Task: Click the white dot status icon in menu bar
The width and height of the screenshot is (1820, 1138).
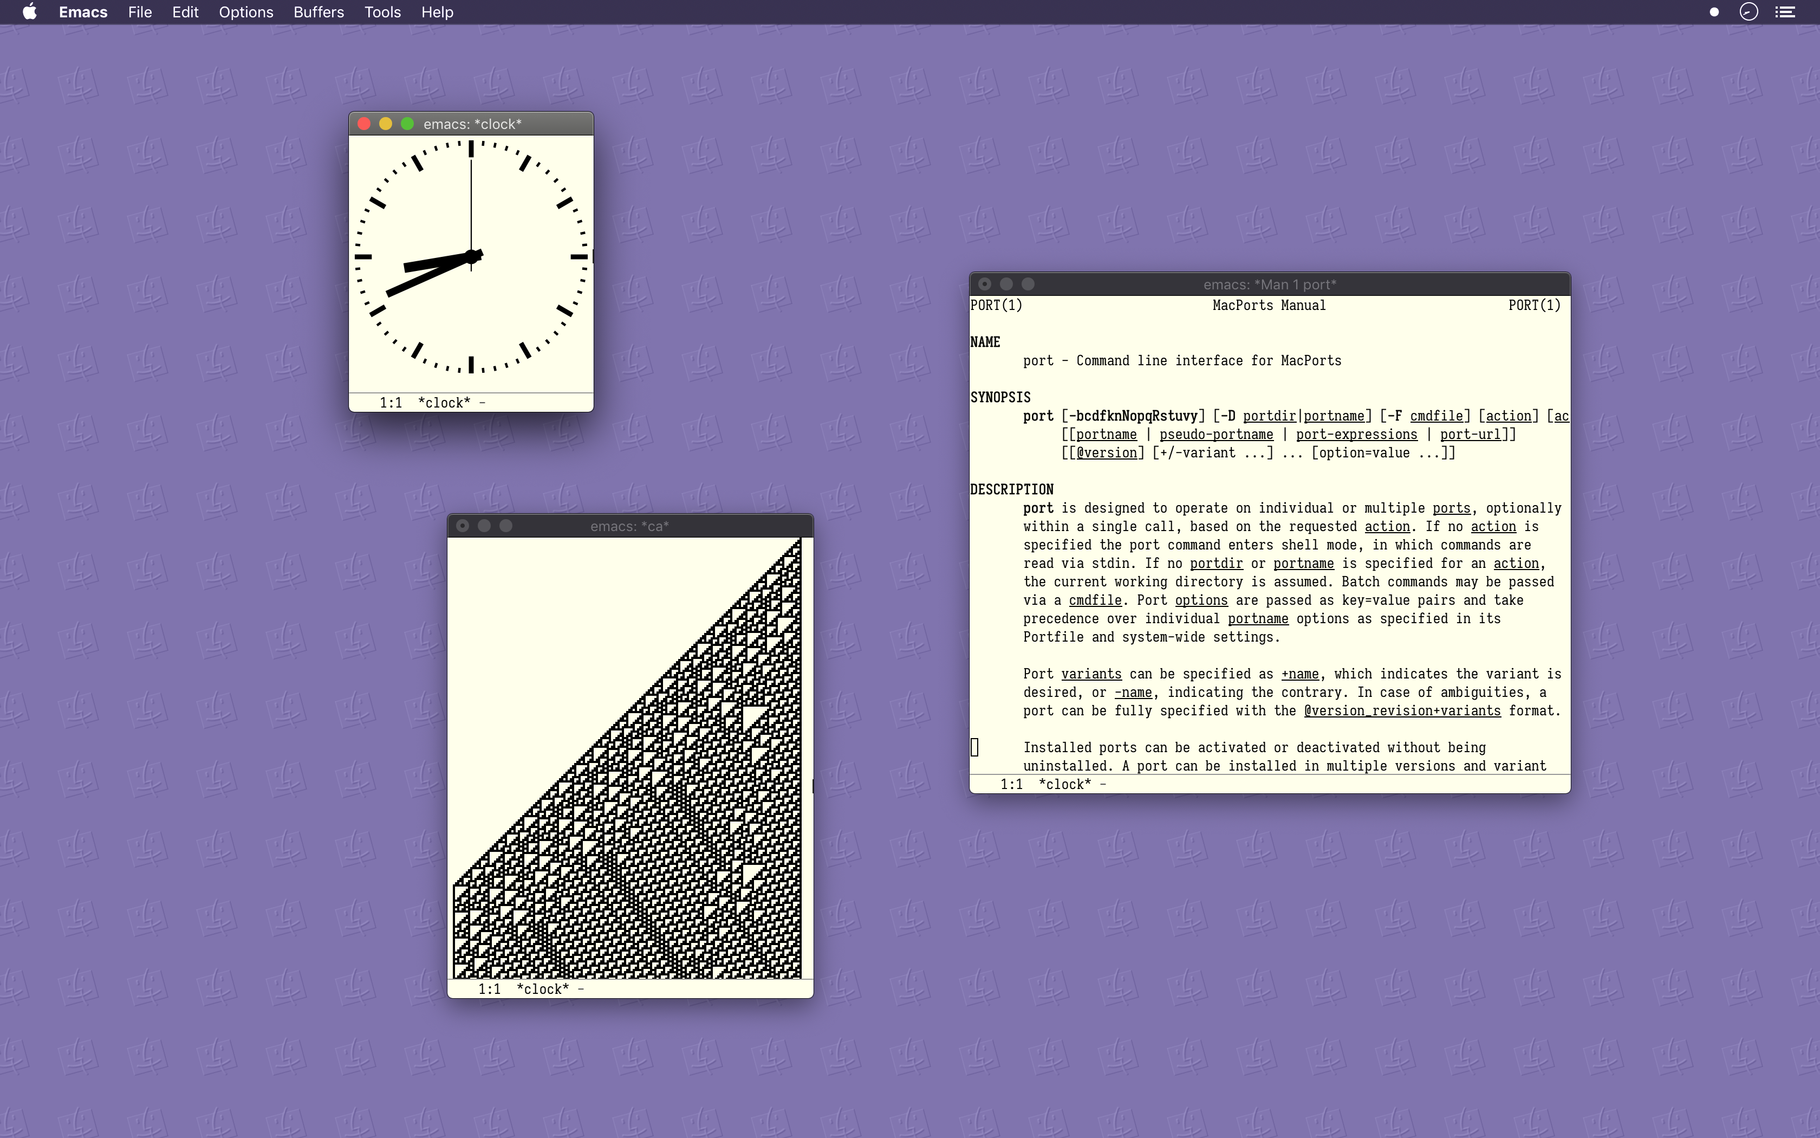Action: [1714, 12]
